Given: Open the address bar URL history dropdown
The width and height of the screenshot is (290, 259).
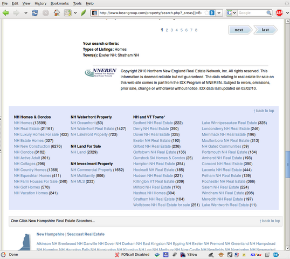Looking at the screenshot, I should 219,13.
